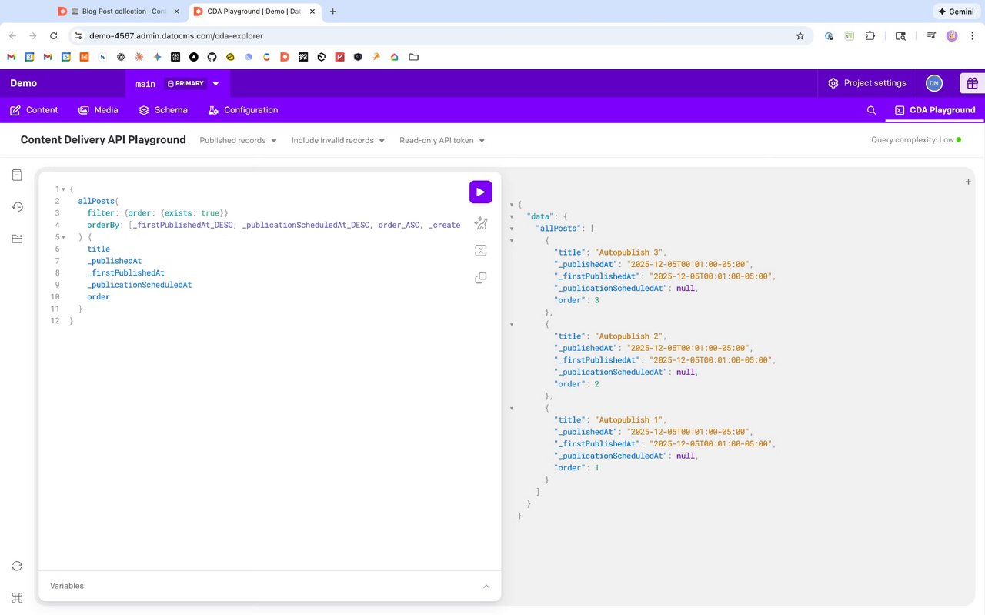
Task: Open the folder explorer plugin icon in sidebar
Action: click(17, 239)
